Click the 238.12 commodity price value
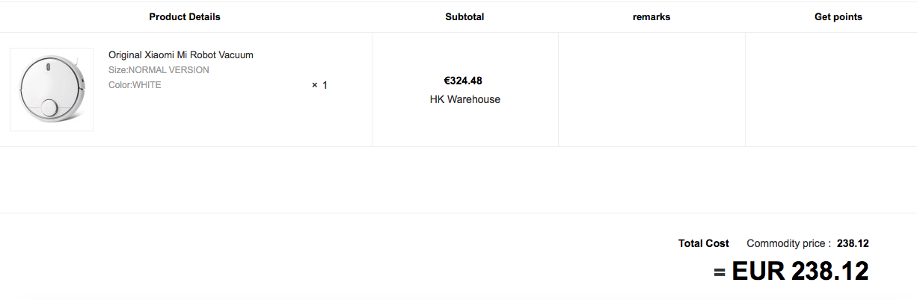 [x=853, y=243]
